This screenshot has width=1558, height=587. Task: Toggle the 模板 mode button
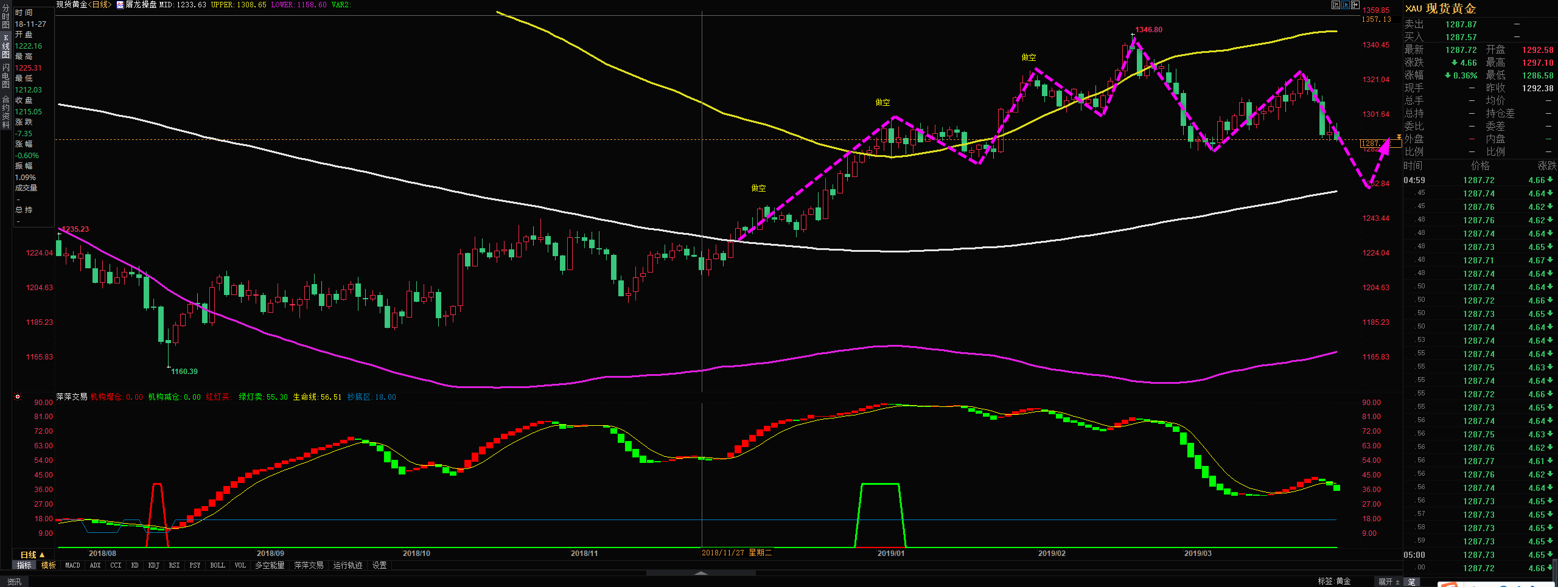point(48,565)
